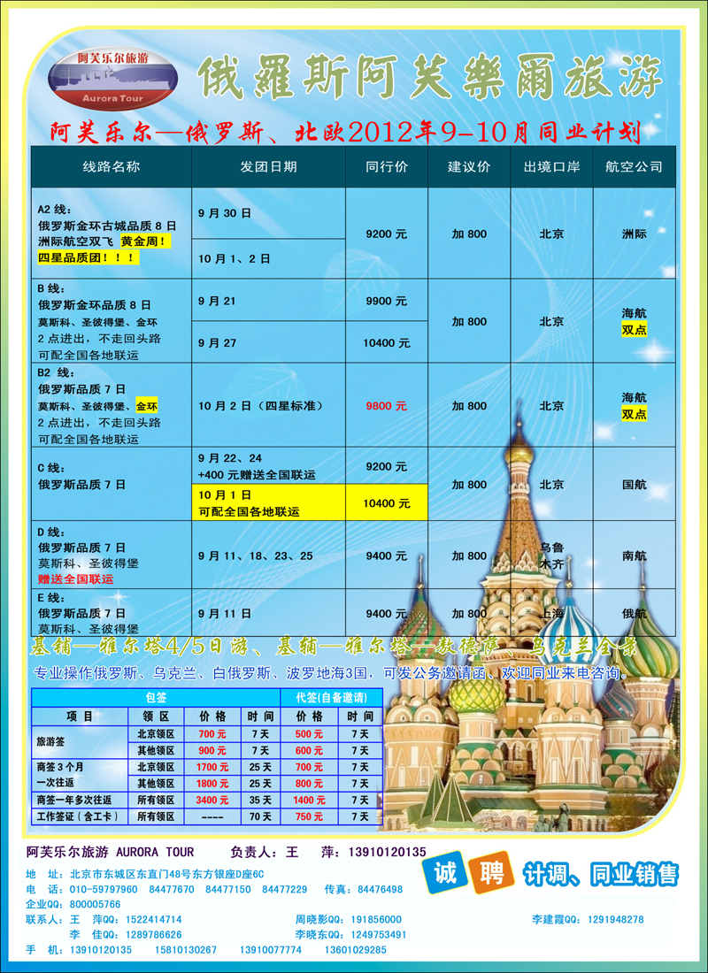Click the 国航 airline cell
This screenshot has width=708, height=973.
click(634, 484)
